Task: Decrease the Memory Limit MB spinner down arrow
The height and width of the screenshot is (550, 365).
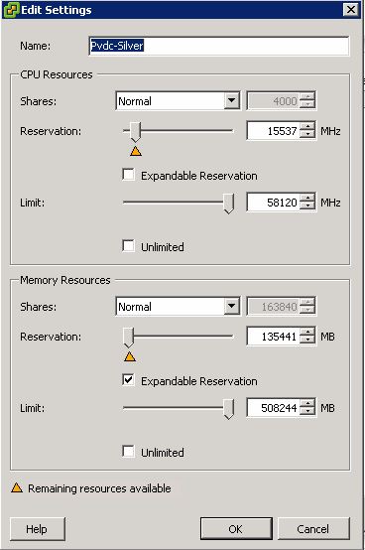Action: point(307,413)
